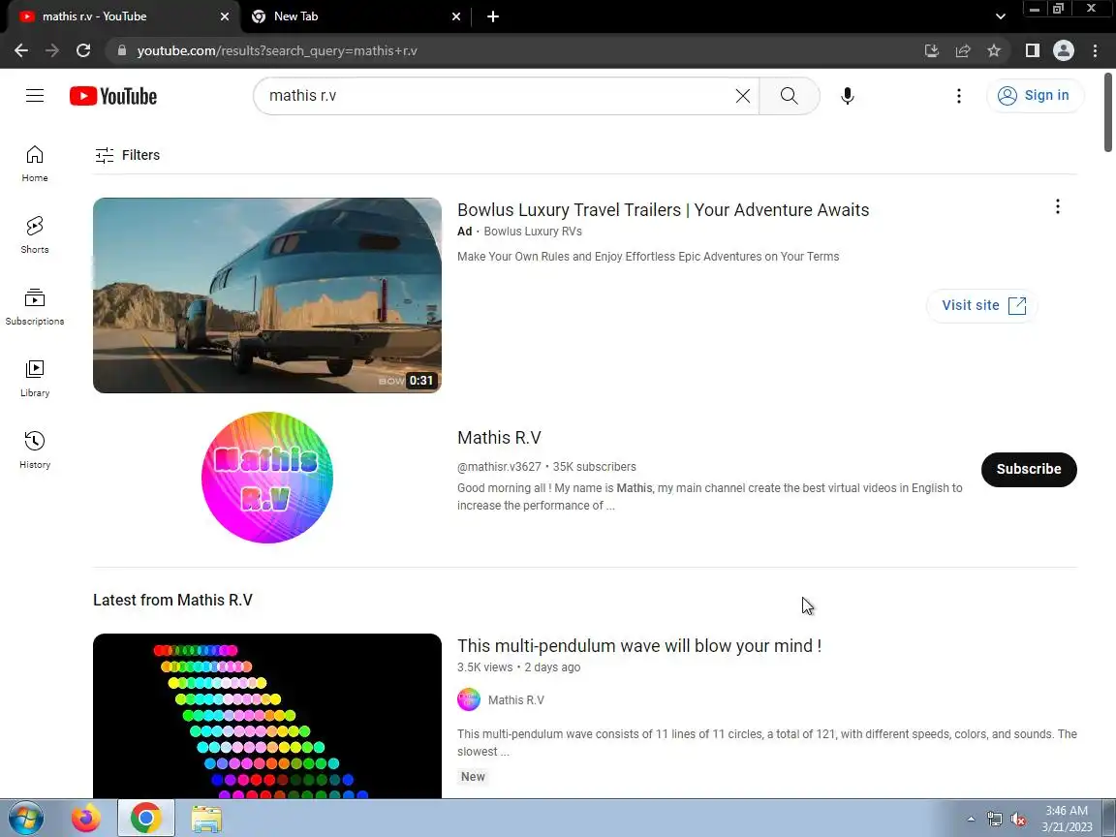Subscribe to Mathis R.V channel
This screenshot has width=1116, height=837.
point(1029,469)
